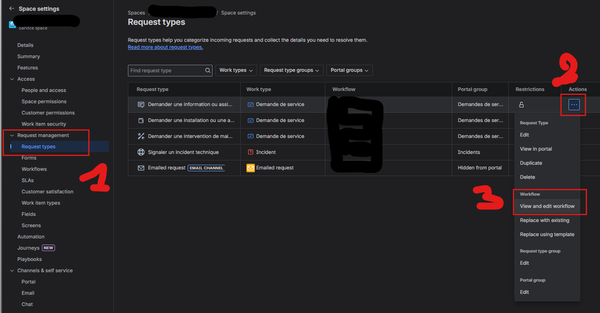Open Chat under Channels & self service
Screen dimensions: 600x313
click(27, 305)
